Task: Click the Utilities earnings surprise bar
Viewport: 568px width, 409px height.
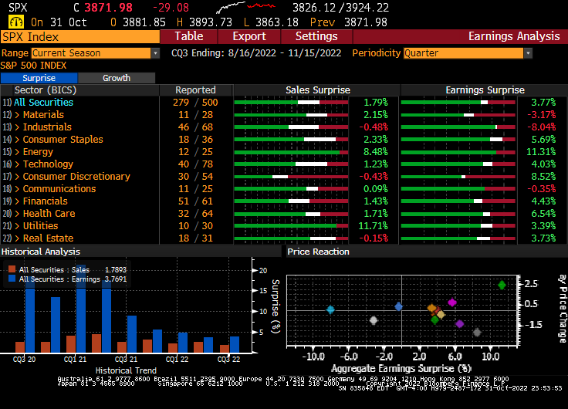Action: click(x=458, y=225)
